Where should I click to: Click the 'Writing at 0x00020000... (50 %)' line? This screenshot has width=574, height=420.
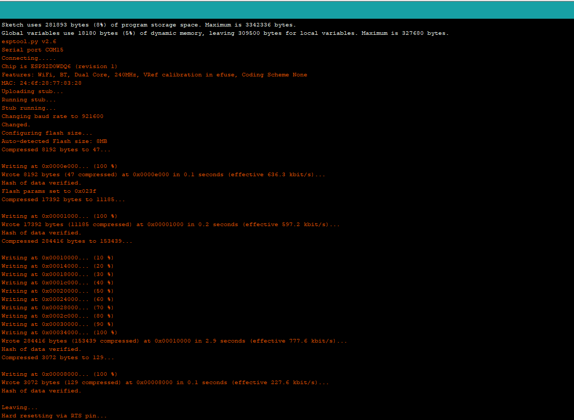(x=57, y=291)
